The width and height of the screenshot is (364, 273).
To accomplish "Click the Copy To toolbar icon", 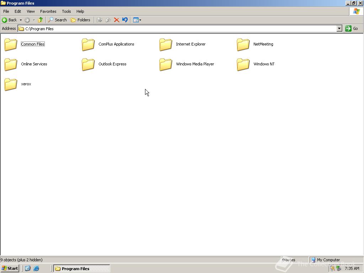I will tap(108, 20).
